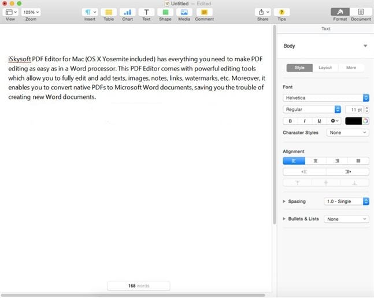374x298 pixels.
Task: Insert a Shape
Action: tap(165, 12)
